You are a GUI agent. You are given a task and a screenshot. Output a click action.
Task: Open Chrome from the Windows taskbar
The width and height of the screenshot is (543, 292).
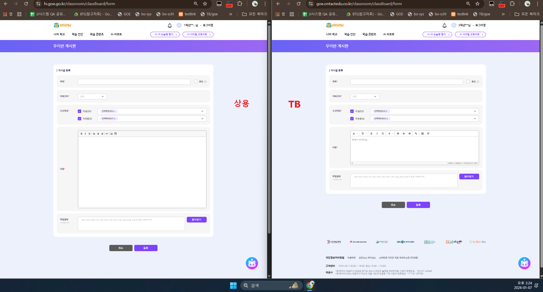click(x=310, y=285)
